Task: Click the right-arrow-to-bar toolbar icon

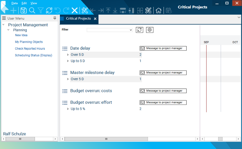Action: point(101,10)
